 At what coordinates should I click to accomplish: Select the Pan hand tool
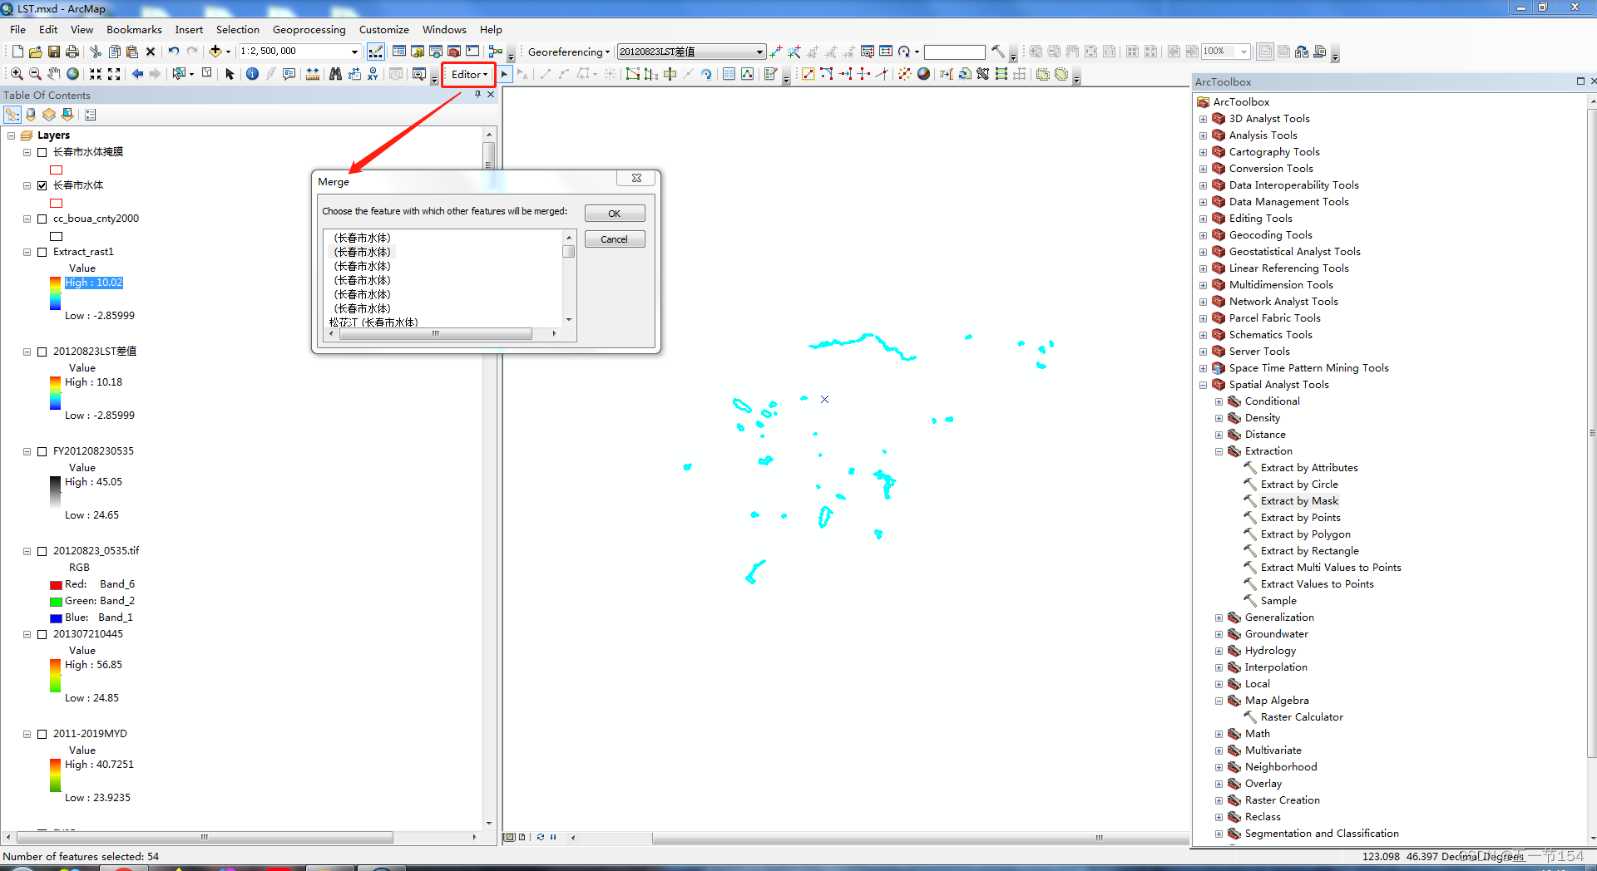(54, 74)
